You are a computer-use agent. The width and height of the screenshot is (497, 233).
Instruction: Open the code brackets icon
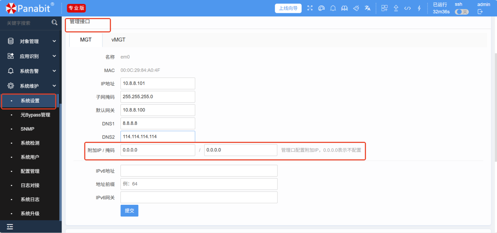[408, 8]
